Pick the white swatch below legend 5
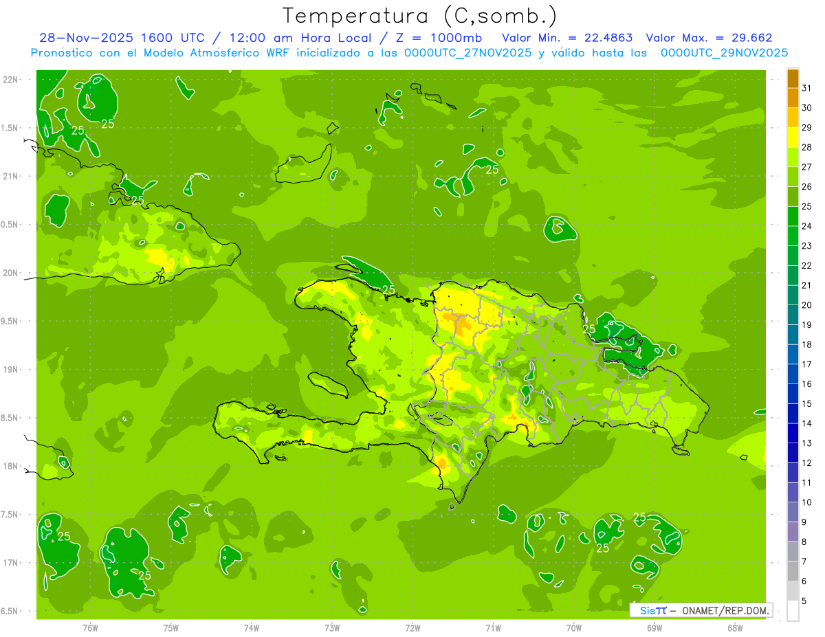The height and width of the screenshot is (637, 825). click(793, 611)
